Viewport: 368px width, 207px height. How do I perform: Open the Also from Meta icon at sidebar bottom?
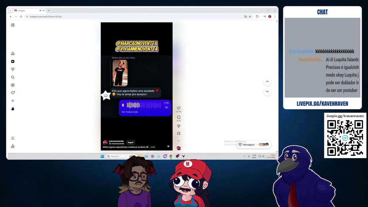tap(13, 146)
